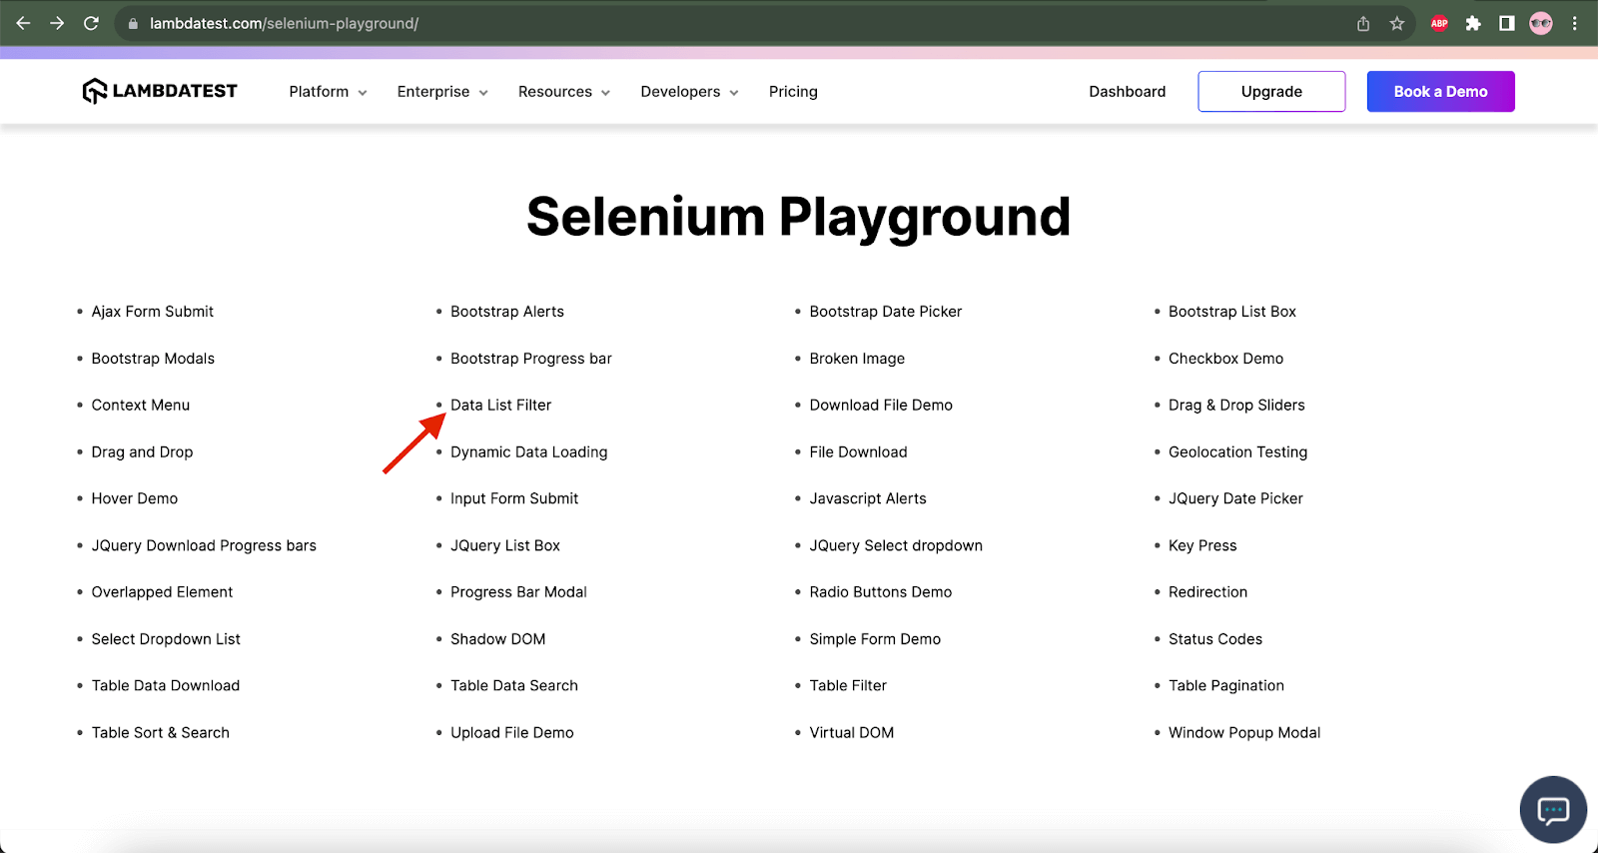
Task: Open the Data List Filter link
Action: (x=500, y=406)
